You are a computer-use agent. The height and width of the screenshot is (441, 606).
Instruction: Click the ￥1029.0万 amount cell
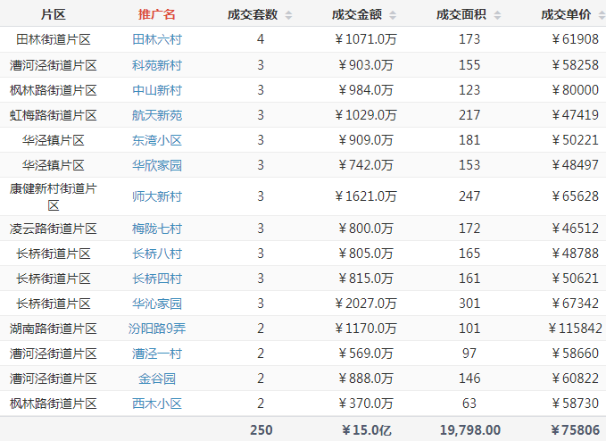tap(366, 115)
